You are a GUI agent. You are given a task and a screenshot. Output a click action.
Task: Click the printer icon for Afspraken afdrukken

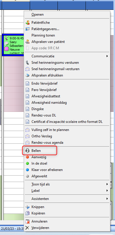pyautogui.click(x=27, y=75)
